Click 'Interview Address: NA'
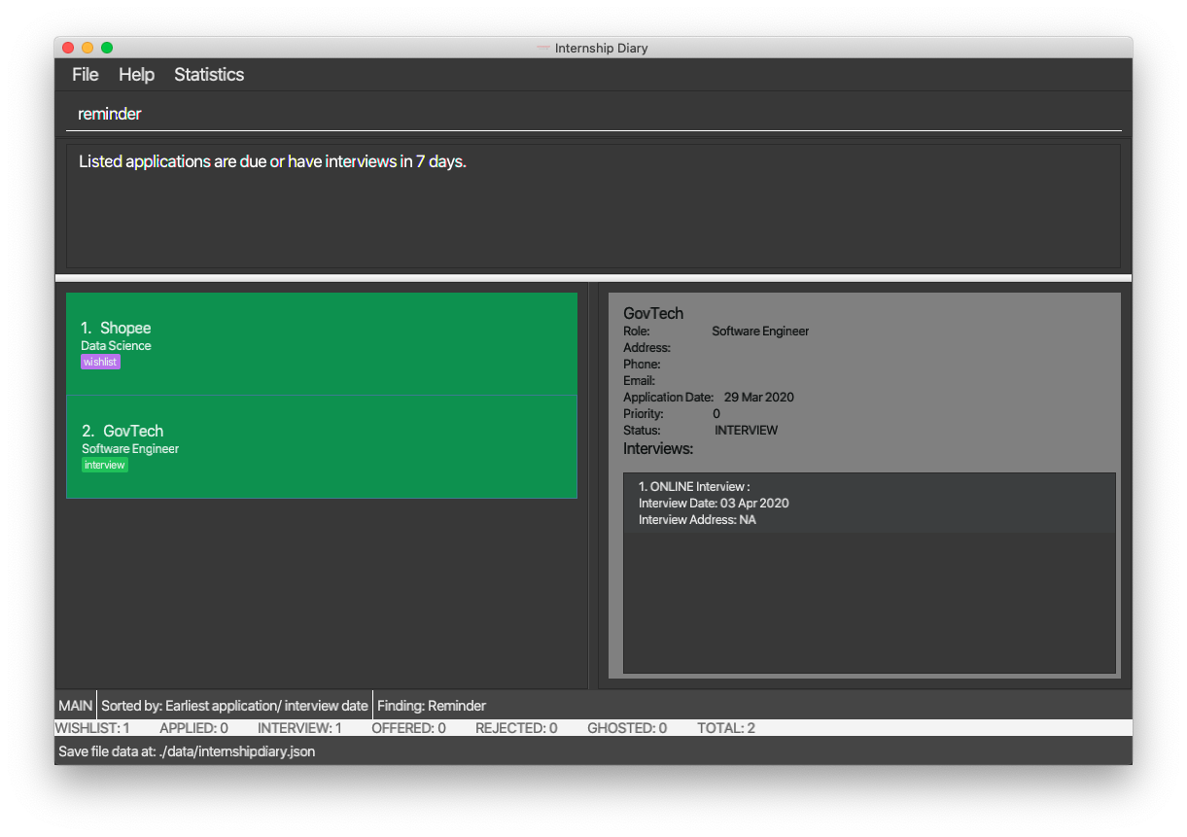The height and width of the screenshot is (837, 1187). point(697,520)
